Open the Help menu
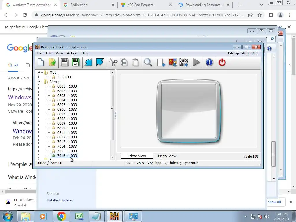296x222 pixels. 85,53
